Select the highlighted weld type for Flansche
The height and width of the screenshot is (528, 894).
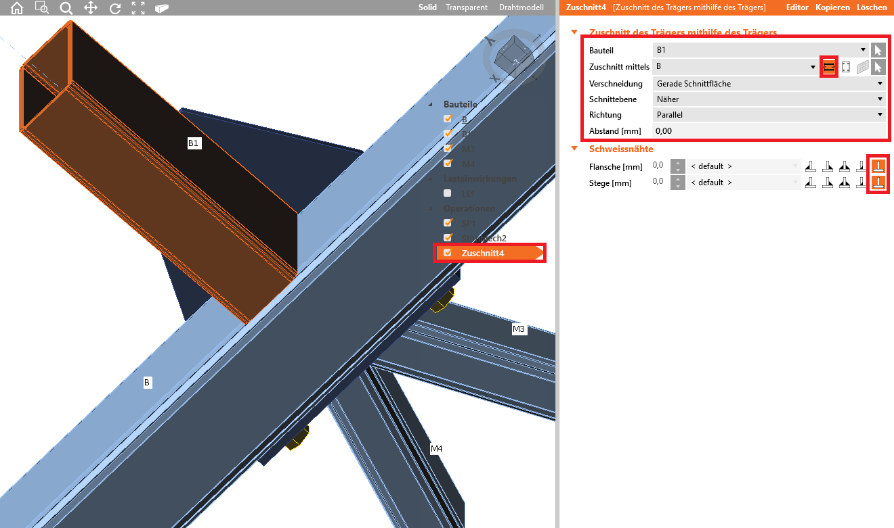(x=878, y=166)
